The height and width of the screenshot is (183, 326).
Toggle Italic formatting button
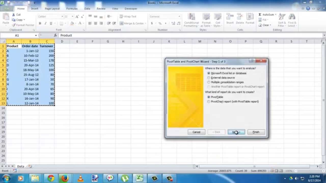[x=46, y=23]
